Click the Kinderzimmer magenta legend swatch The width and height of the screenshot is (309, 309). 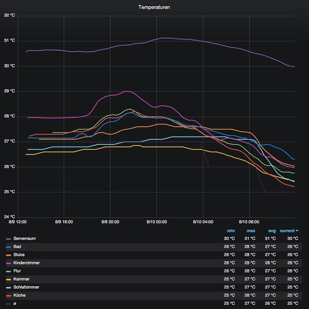coord(8,263)
